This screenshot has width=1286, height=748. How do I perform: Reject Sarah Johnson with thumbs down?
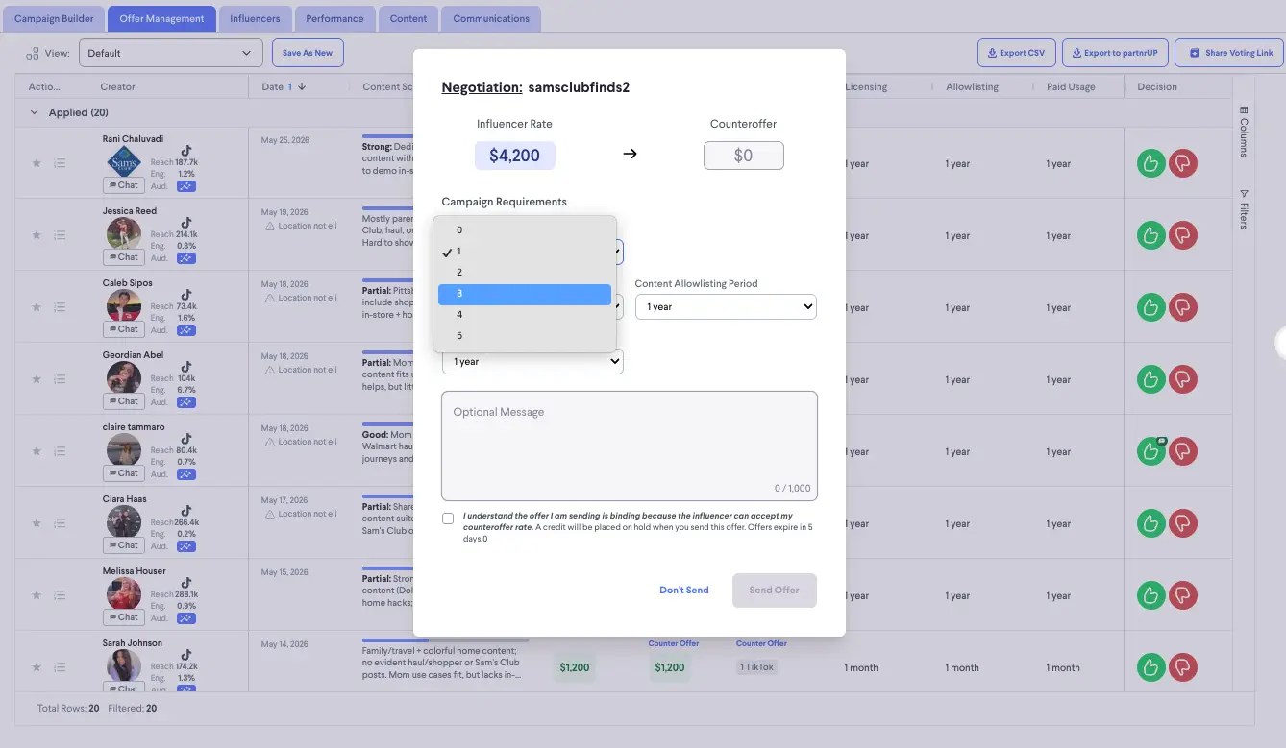click(x=1183, y=667)
